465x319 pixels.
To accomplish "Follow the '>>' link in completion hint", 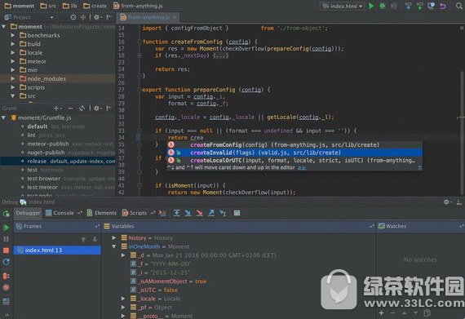I will 302,168.
